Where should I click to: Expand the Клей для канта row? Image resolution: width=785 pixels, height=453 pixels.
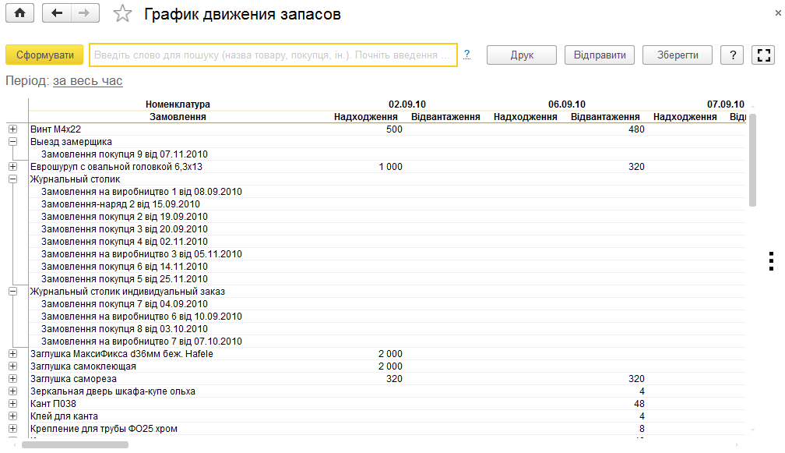(13, 416)
